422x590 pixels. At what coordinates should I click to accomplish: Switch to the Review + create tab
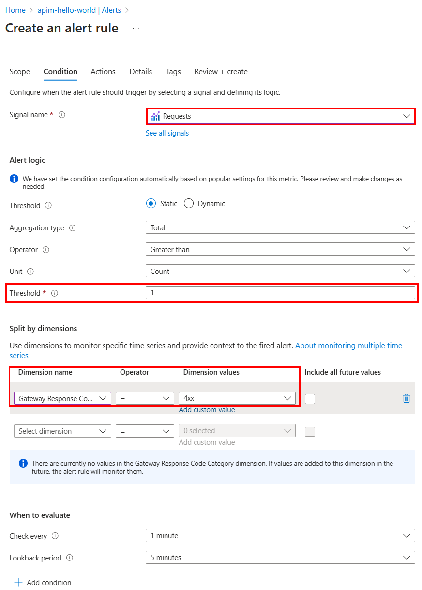tap(221, 72)
